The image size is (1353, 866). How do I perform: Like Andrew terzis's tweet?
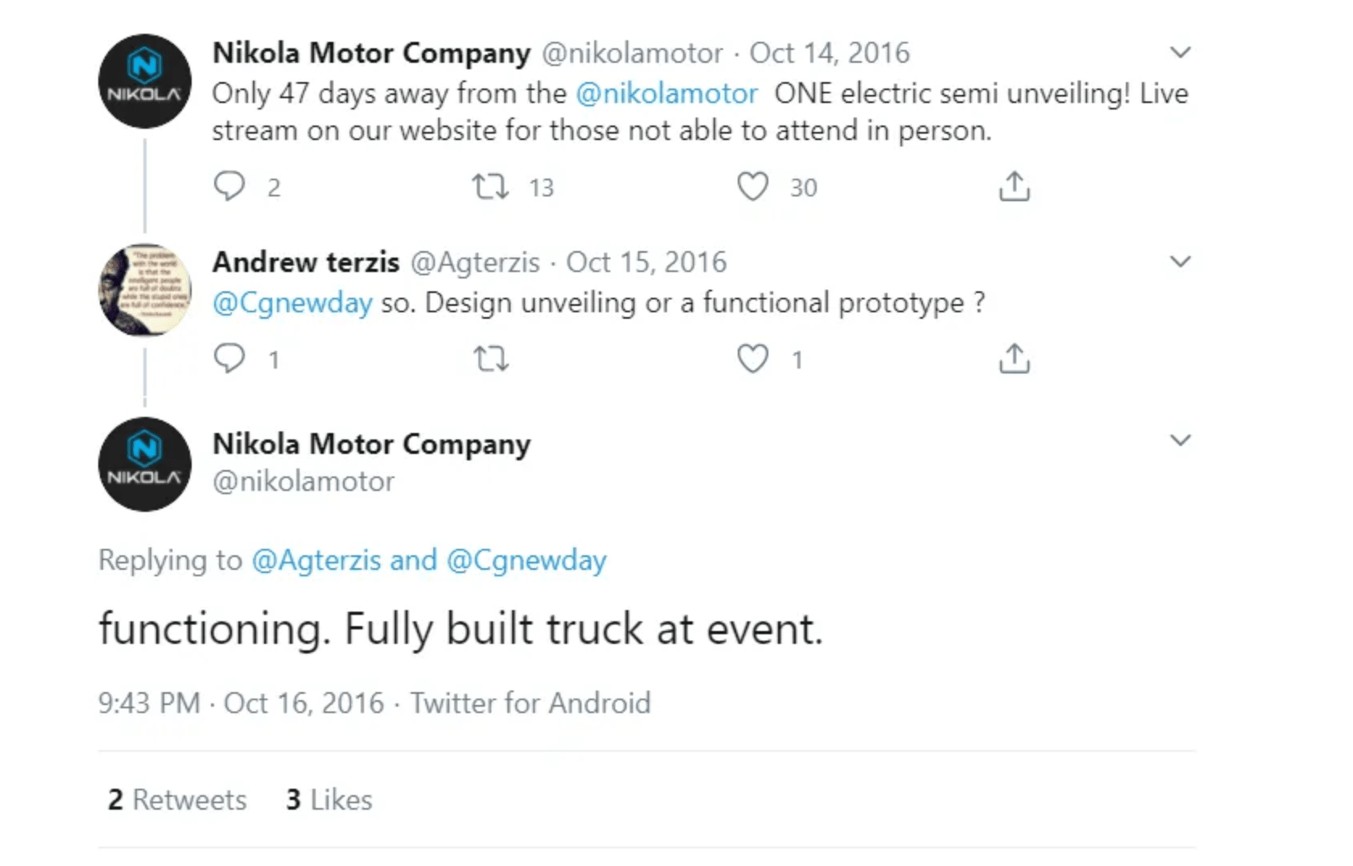coord(753,359)
